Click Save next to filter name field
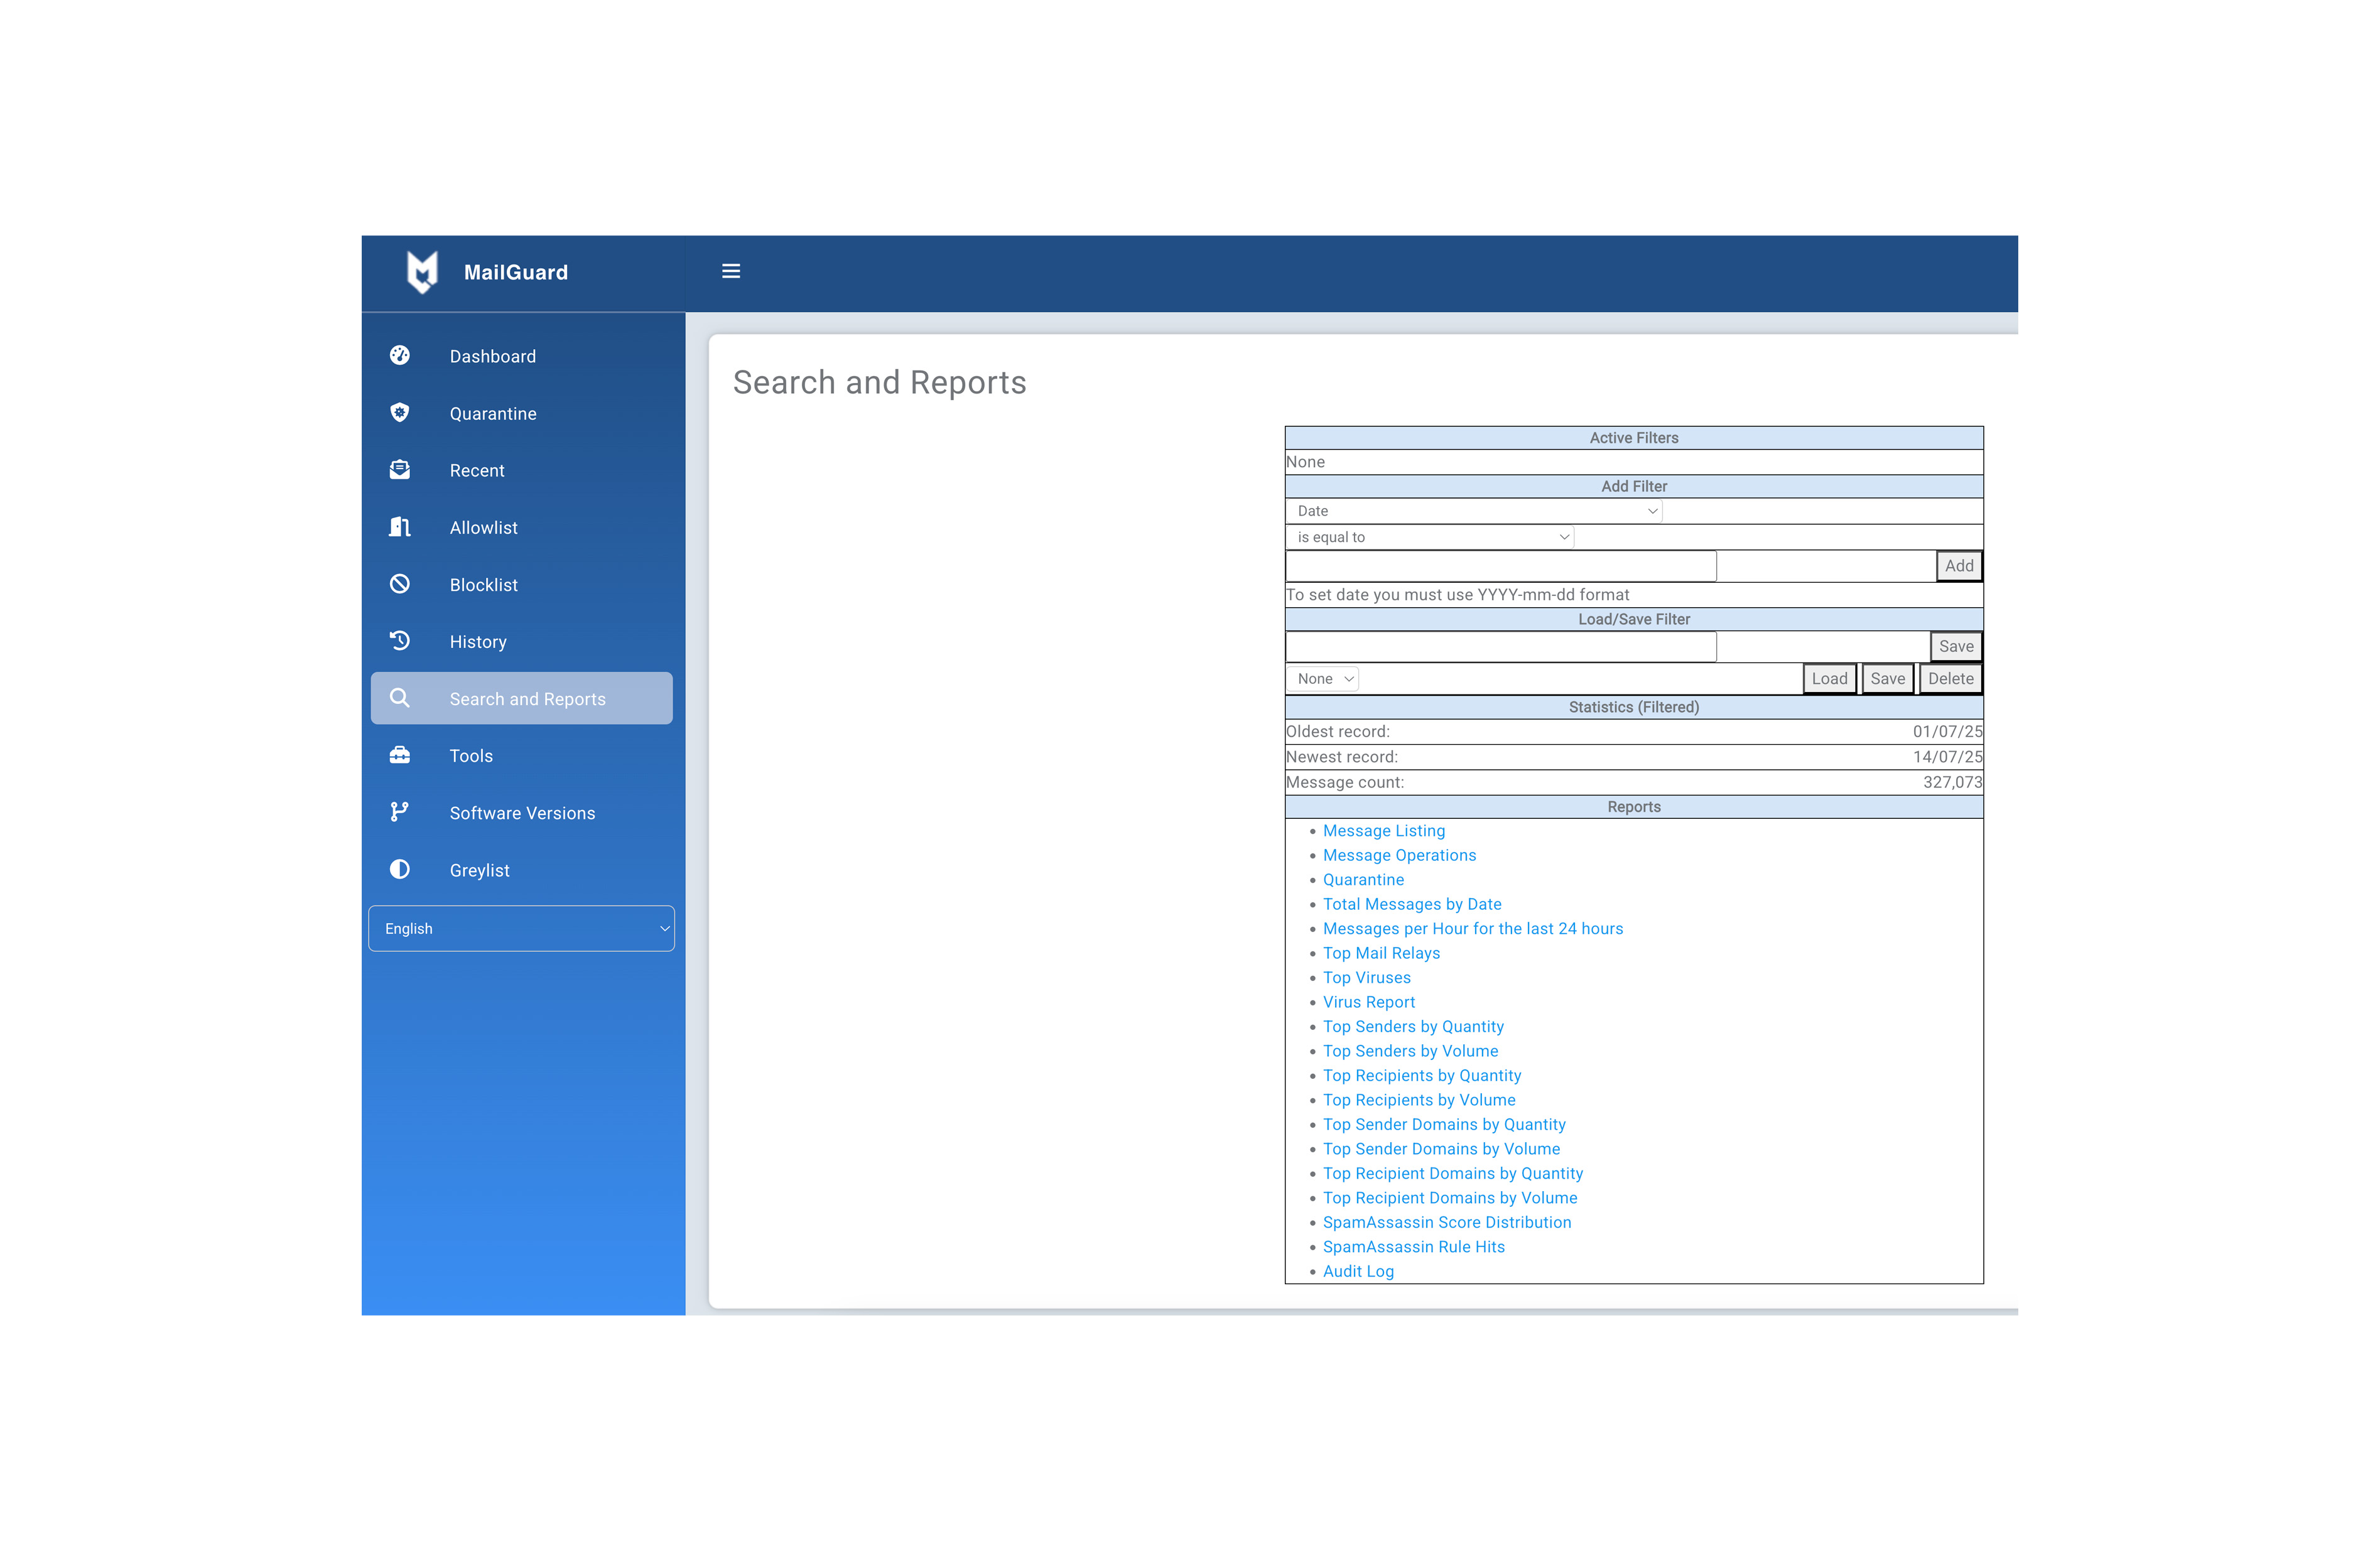Screen dimensions: 2380x1551 (1956, 647)
